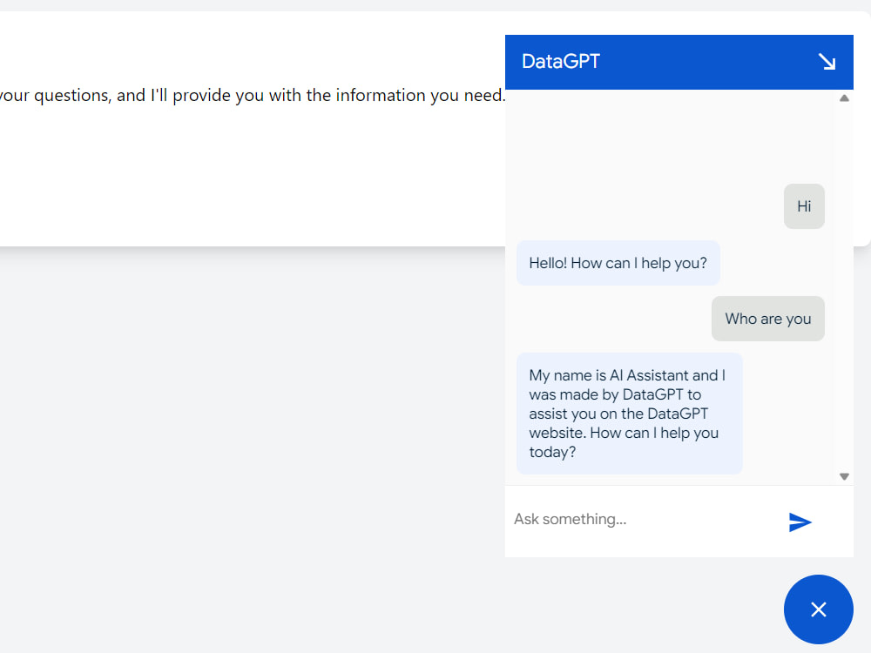871x653 pixels.
Task: Click the chat scrollbar down arrow
Action: (844, 476)
